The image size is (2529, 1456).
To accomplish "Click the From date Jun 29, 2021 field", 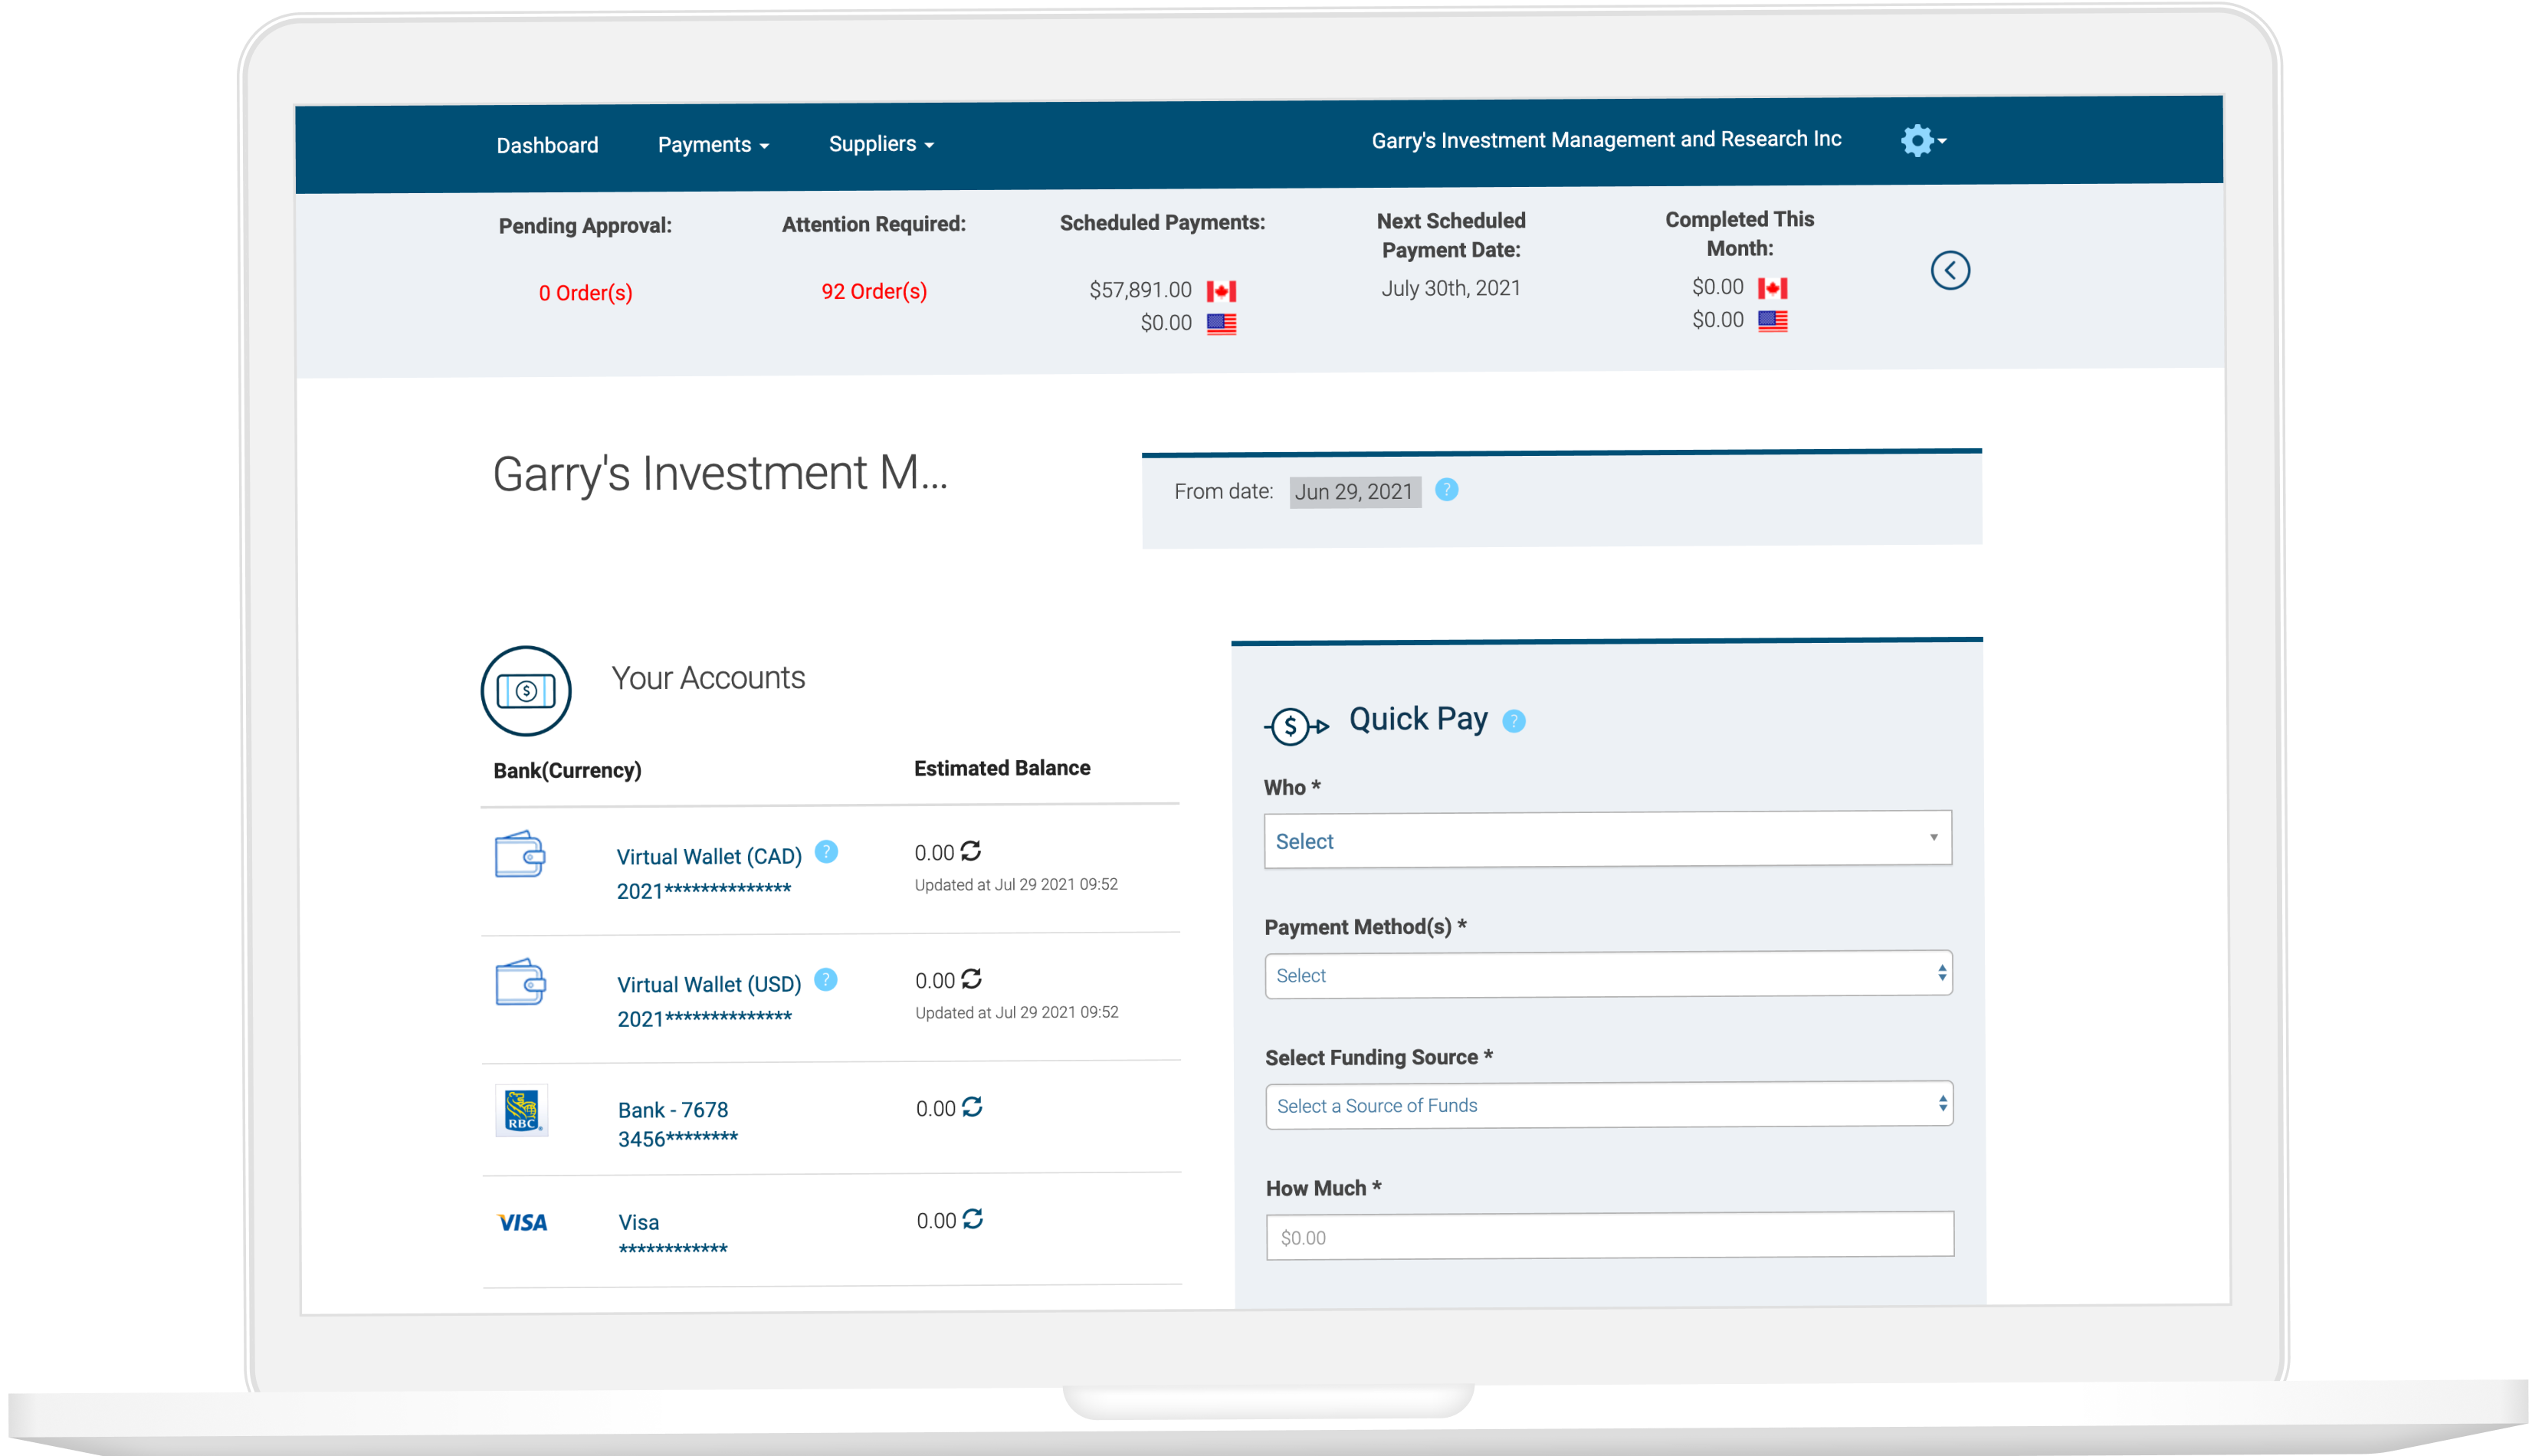I will 1354,492.
